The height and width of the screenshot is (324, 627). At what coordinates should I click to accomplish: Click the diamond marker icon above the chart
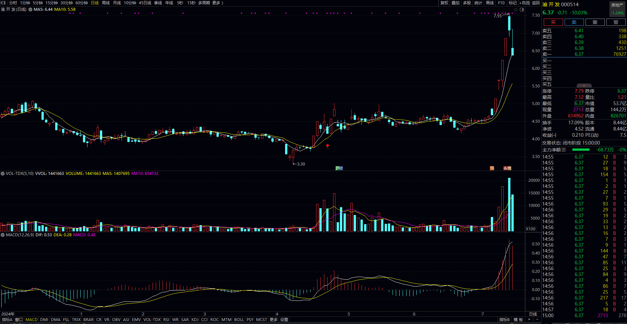516,10
